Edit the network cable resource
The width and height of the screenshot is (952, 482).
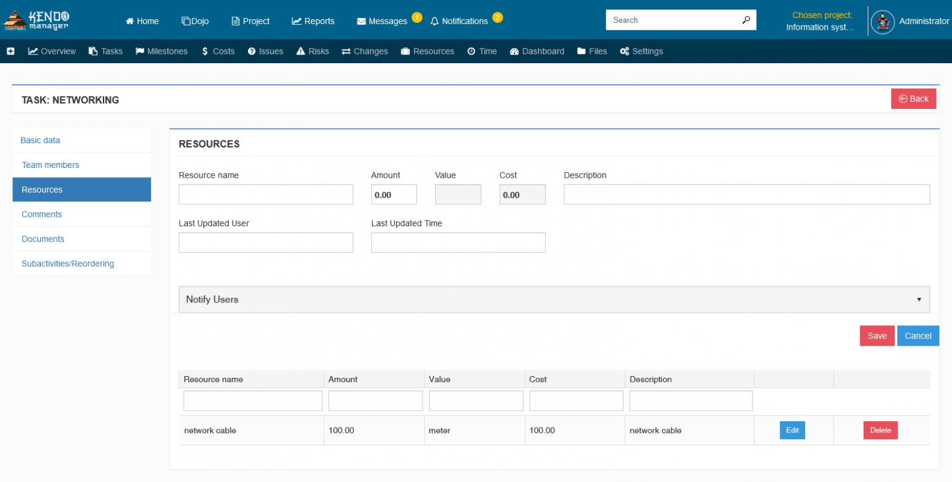[x=792, y=430]
